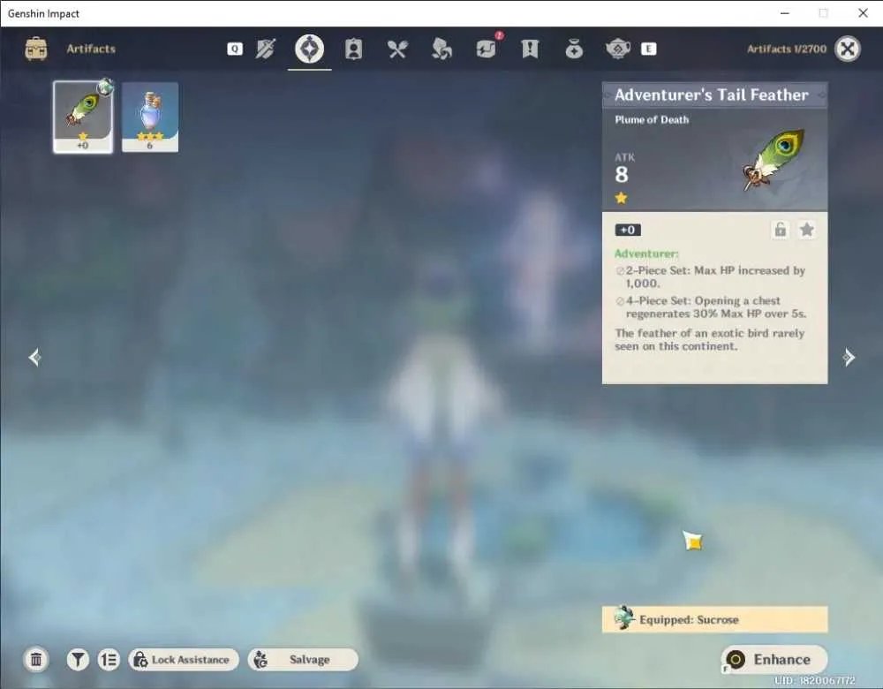This screenshot has width=883, height=689.
Task: Open the Weapons inventory tab
Action: pos(265,49)
